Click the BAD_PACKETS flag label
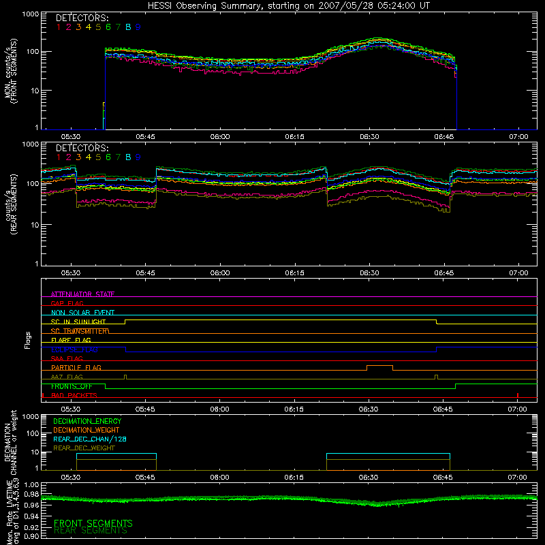The height and width of the screenshot is (545, 545). tap(74, 395)
